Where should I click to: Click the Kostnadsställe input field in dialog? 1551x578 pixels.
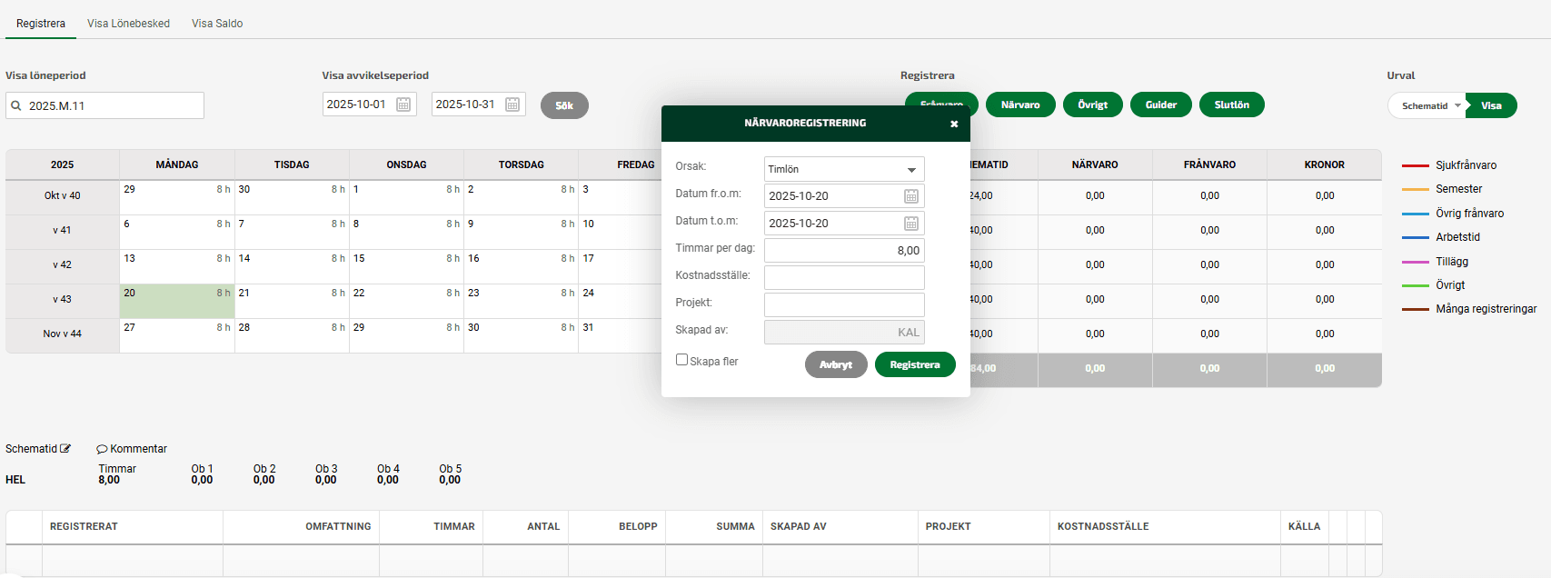[844, 278]
